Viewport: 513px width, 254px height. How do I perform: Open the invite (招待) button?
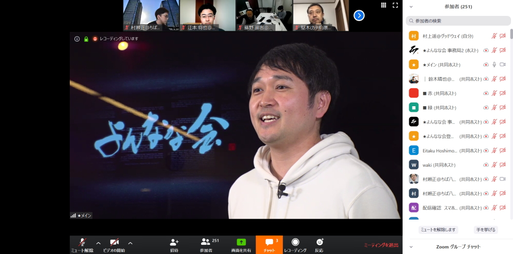[174, 245]
